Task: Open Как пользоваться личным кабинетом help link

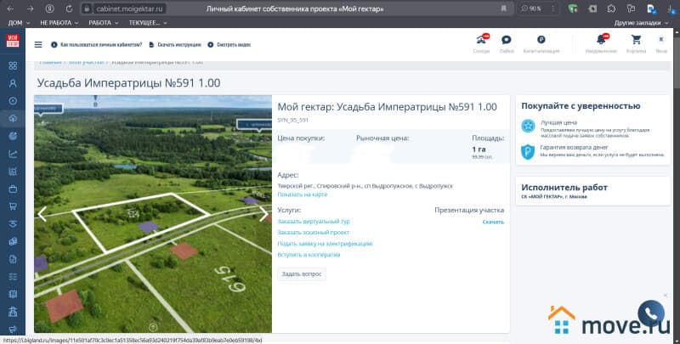Action: [96, 45]
